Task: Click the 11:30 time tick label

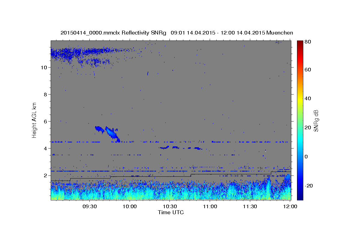Action: click(250, 206)
